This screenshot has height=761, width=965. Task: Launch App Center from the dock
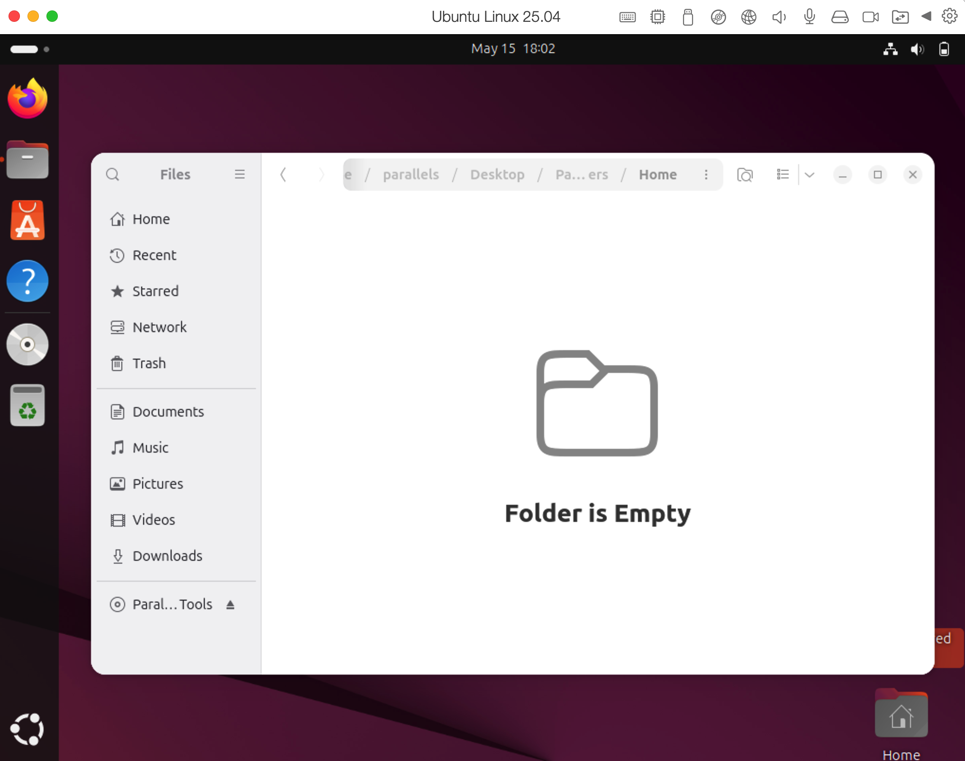click(x=27, y=219)
